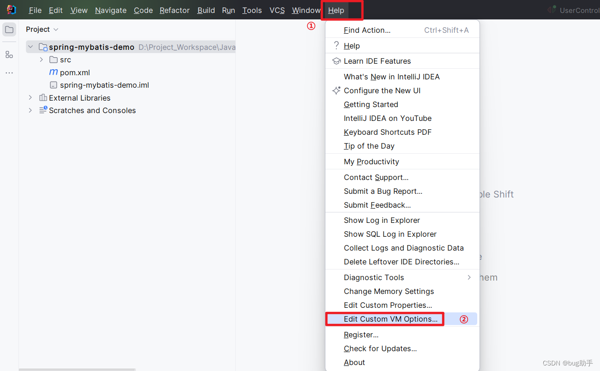Select Edit Custom VM Options...
The height and width of the screenshot is (371, 600).
(402, 319)
